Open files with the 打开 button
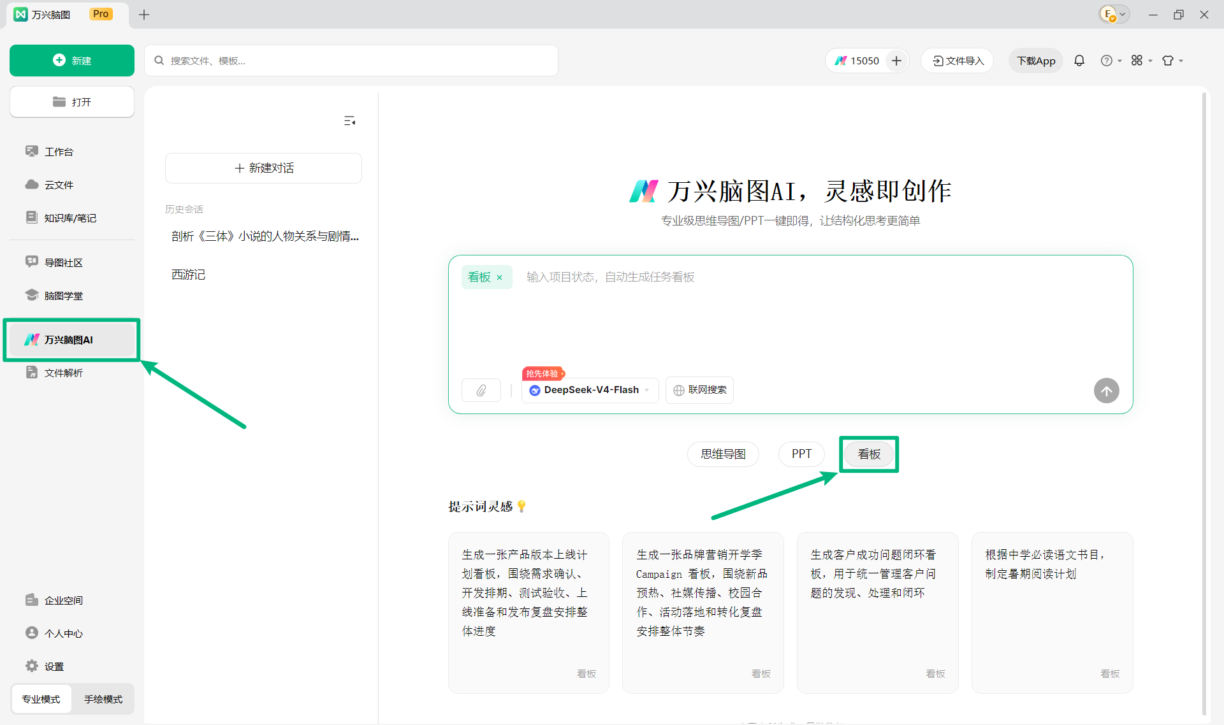 point(72,102)
